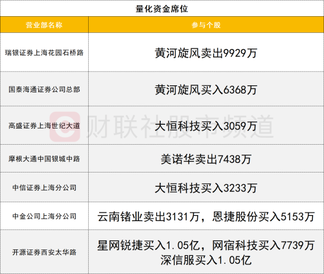Click 黄河旋风买入6368万 cell
324x274 pixels.
[x=206, y=90]
